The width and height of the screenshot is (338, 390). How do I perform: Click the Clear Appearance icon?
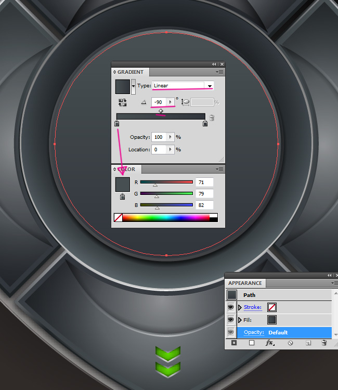pos(291,343)
